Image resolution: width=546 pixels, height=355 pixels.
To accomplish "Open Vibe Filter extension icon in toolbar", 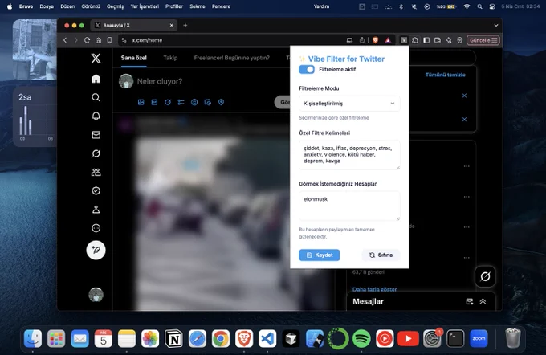I will (404, 40).
